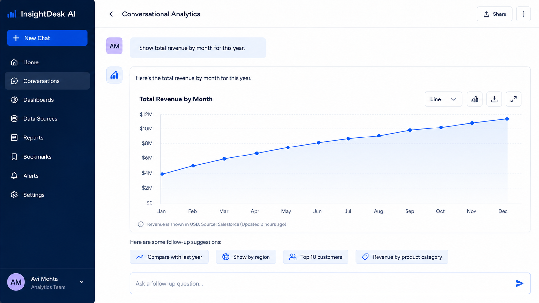Click the 'Revenue is shown in USD' note
This screenshot has width=539, height=303.
tap(217, 224)
